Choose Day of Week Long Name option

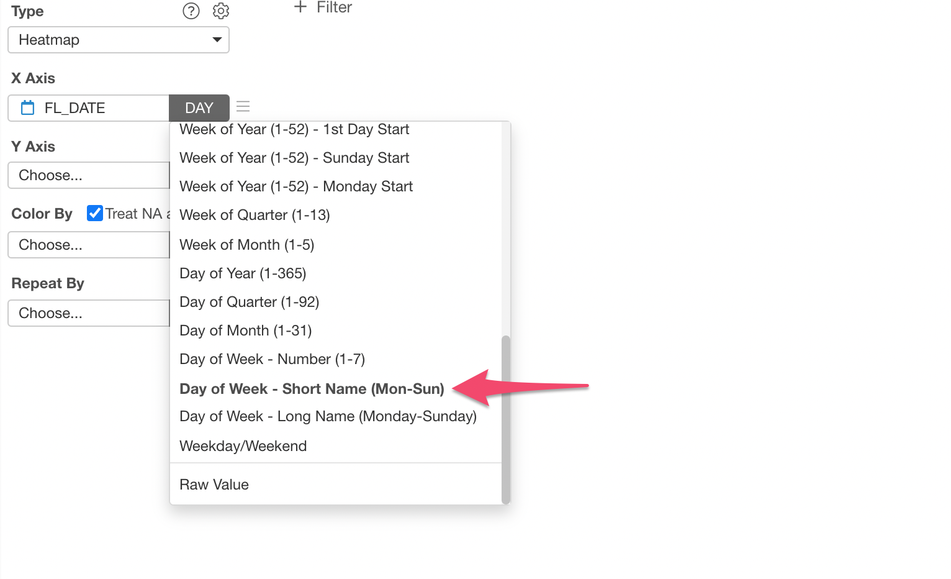click(328, 416)
